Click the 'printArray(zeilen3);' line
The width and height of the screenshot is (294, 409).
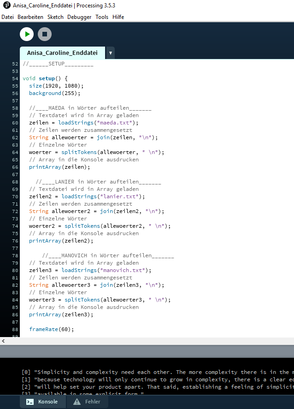coord(61,314)
